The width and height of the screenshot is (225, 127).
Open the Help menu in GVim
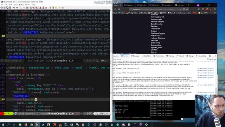coord(33,5)
